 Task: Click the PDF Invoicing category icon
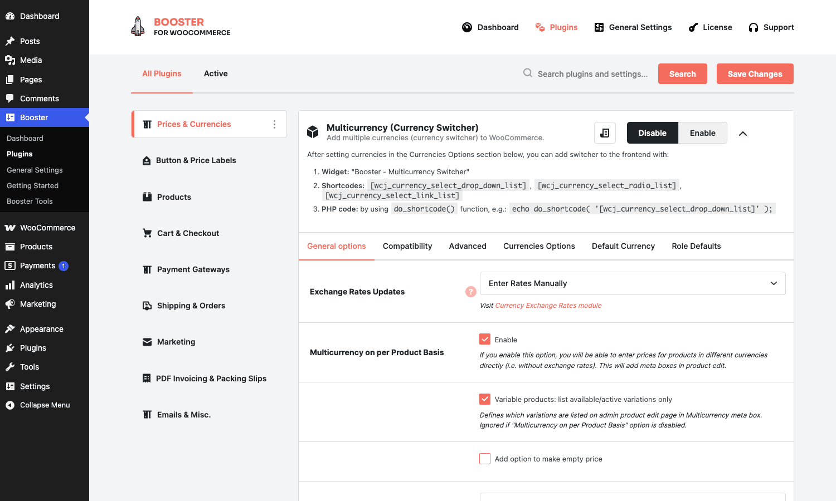(147, 379)
